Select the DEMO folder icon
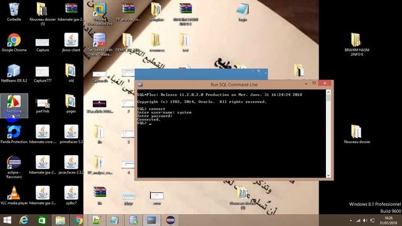The image size is (402, 226). coord(128,43)
